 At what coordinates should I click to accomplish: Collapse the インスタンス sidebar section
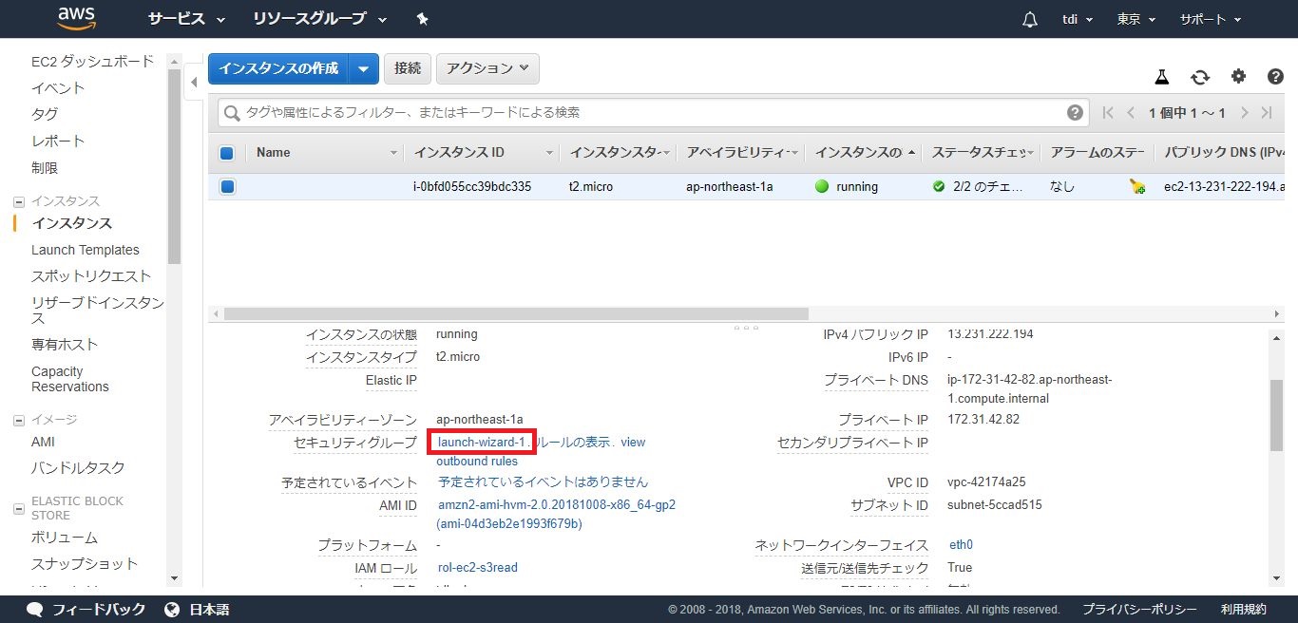point(18,201)
